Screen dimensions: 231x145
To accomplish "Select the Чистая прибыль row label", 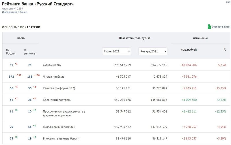I will pos(53,77).
